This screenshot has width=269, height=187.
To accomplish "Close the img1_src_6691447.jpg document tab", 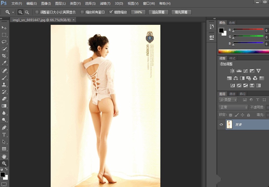I will point(74,20).
